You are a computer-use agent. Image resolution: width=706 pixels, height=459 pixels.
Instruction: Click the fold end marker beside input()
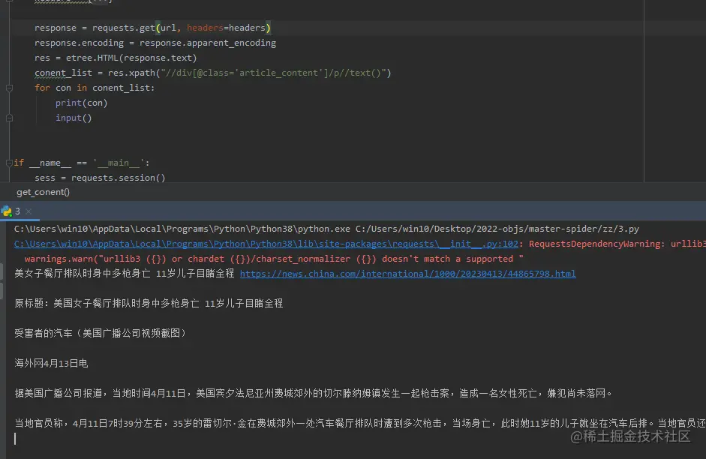click(x=9, y=118)
